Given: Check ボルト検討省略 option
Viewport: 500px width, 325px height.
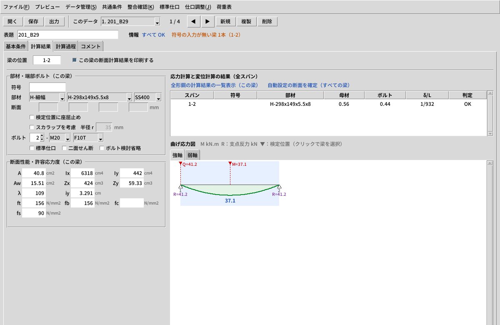Looking at the screenshot, I should tap(102, 148).
